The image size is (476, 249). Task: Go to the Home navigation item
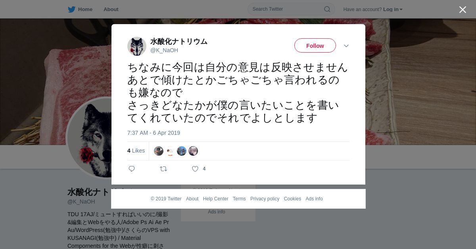click(x=85, y=9)
